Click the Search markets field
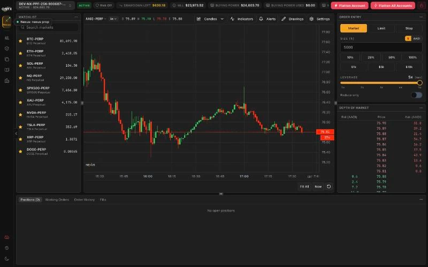This screenshot has height=267, width=428. 48,28
